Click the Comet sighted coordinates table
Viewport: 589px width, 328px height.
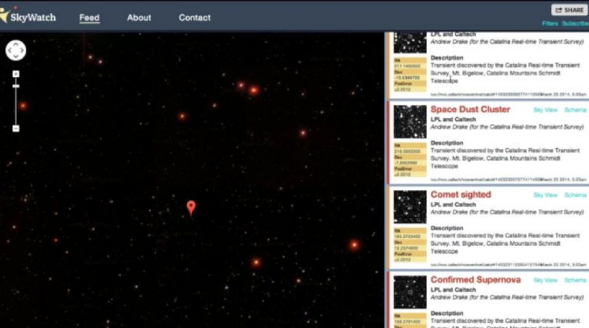pos(410,245)
